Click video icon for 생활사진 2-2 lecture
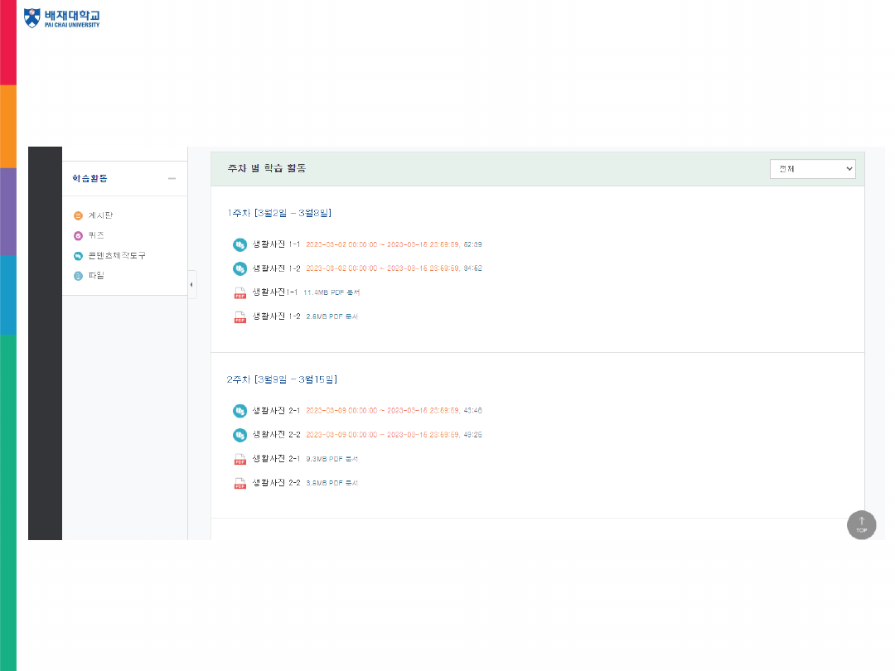 (239, 434)
